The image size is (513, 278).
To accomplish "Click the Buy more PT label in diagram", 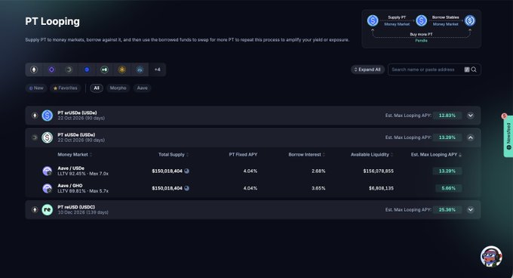I will pyautogui.click(x=421, y=35).
